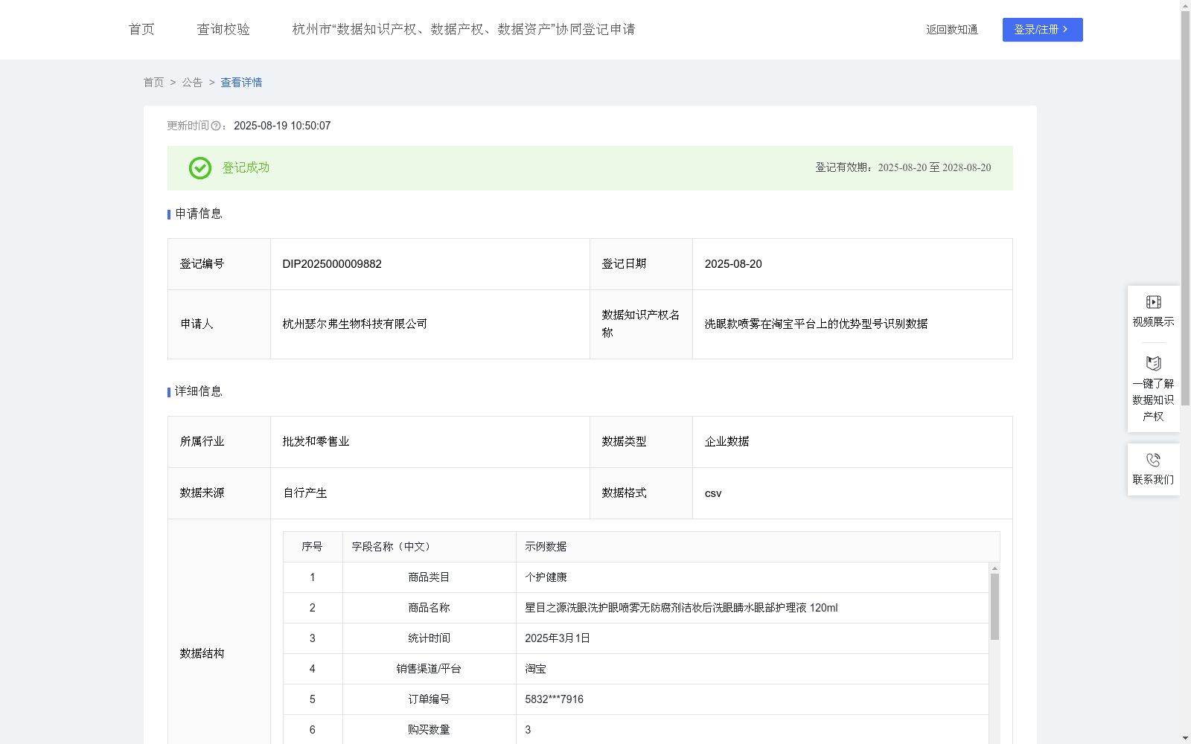
Task: Click update time 2025-08-19 10:50:07
Action: [x=282, y=126]
